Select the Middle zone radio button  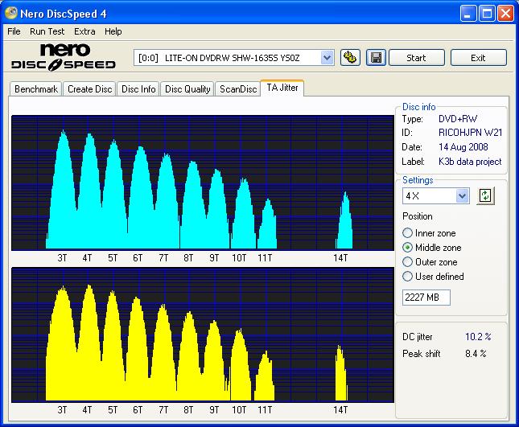[x=407, y=248]
